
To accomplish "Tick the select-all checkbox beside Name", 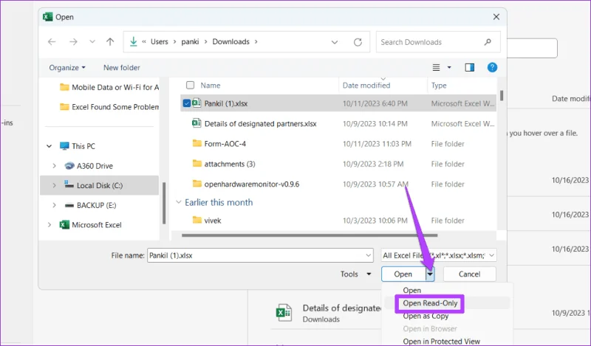I will click(191, 86).
